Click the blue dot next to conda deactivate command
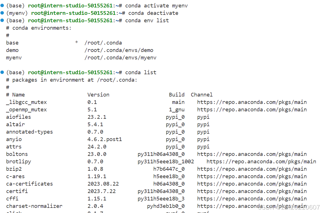Screen dimensions: 321x213 pos(3,13)
